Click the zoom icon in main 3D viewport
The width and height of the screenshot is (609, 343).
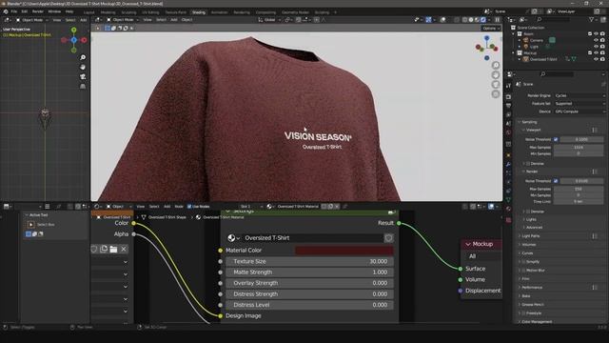[496, 66]
